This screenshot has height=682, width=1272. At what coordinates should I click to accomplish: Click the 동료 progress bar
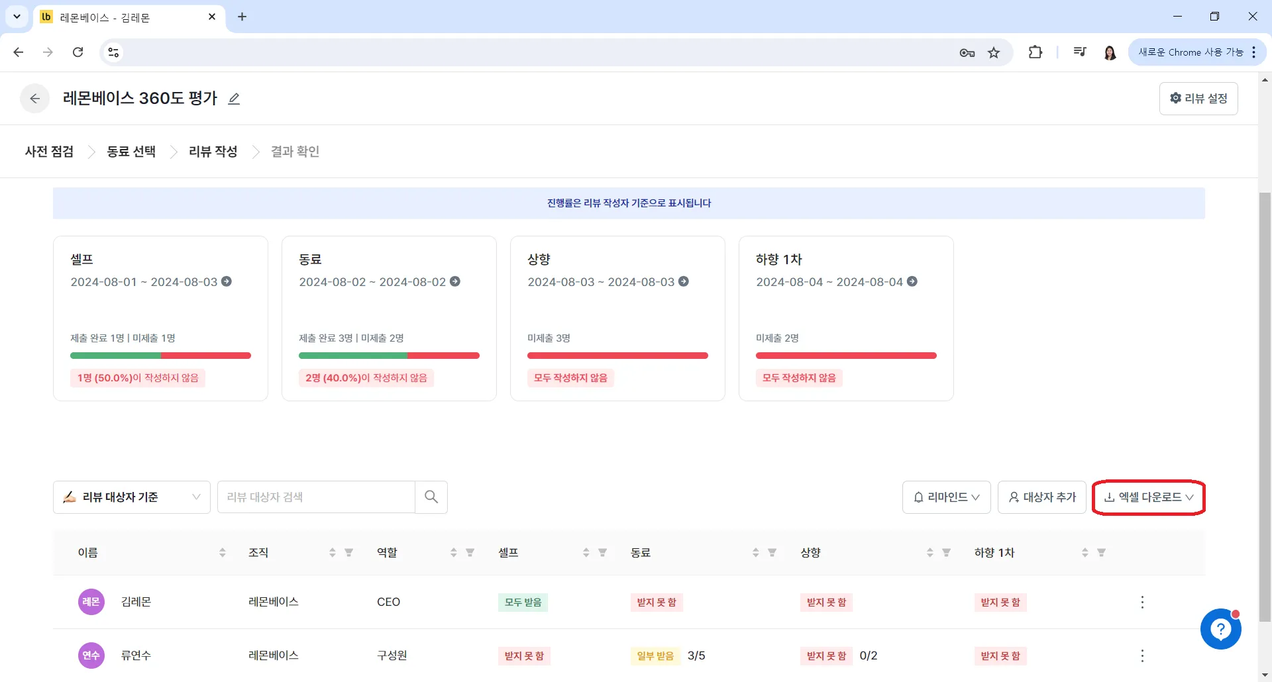[x=389, y=356]
